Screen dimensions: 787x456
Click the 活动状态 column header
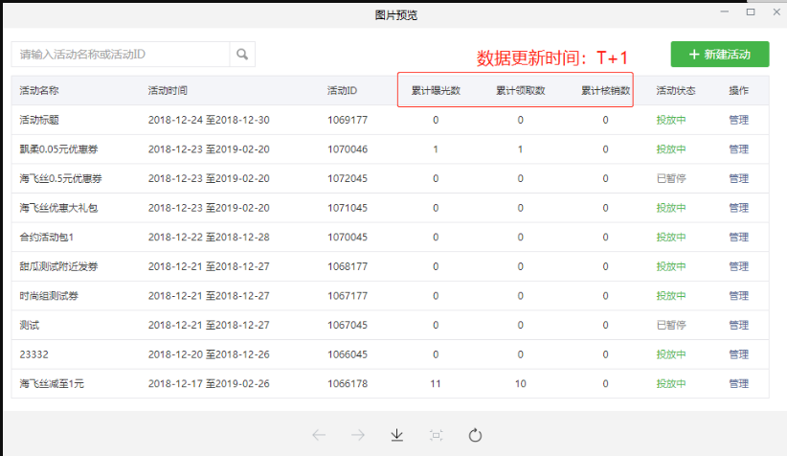point(676,90)
